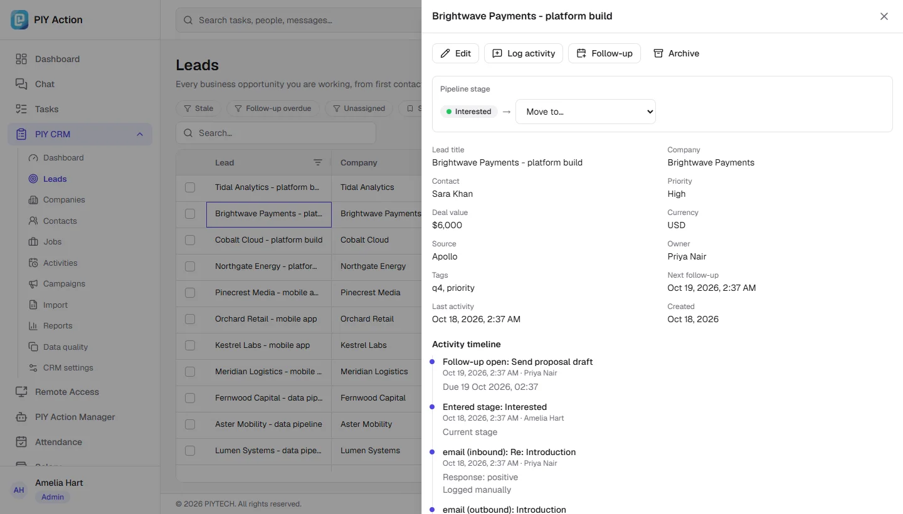Tick the Kestrel Labs row checkbox

(x=190, y=345)
